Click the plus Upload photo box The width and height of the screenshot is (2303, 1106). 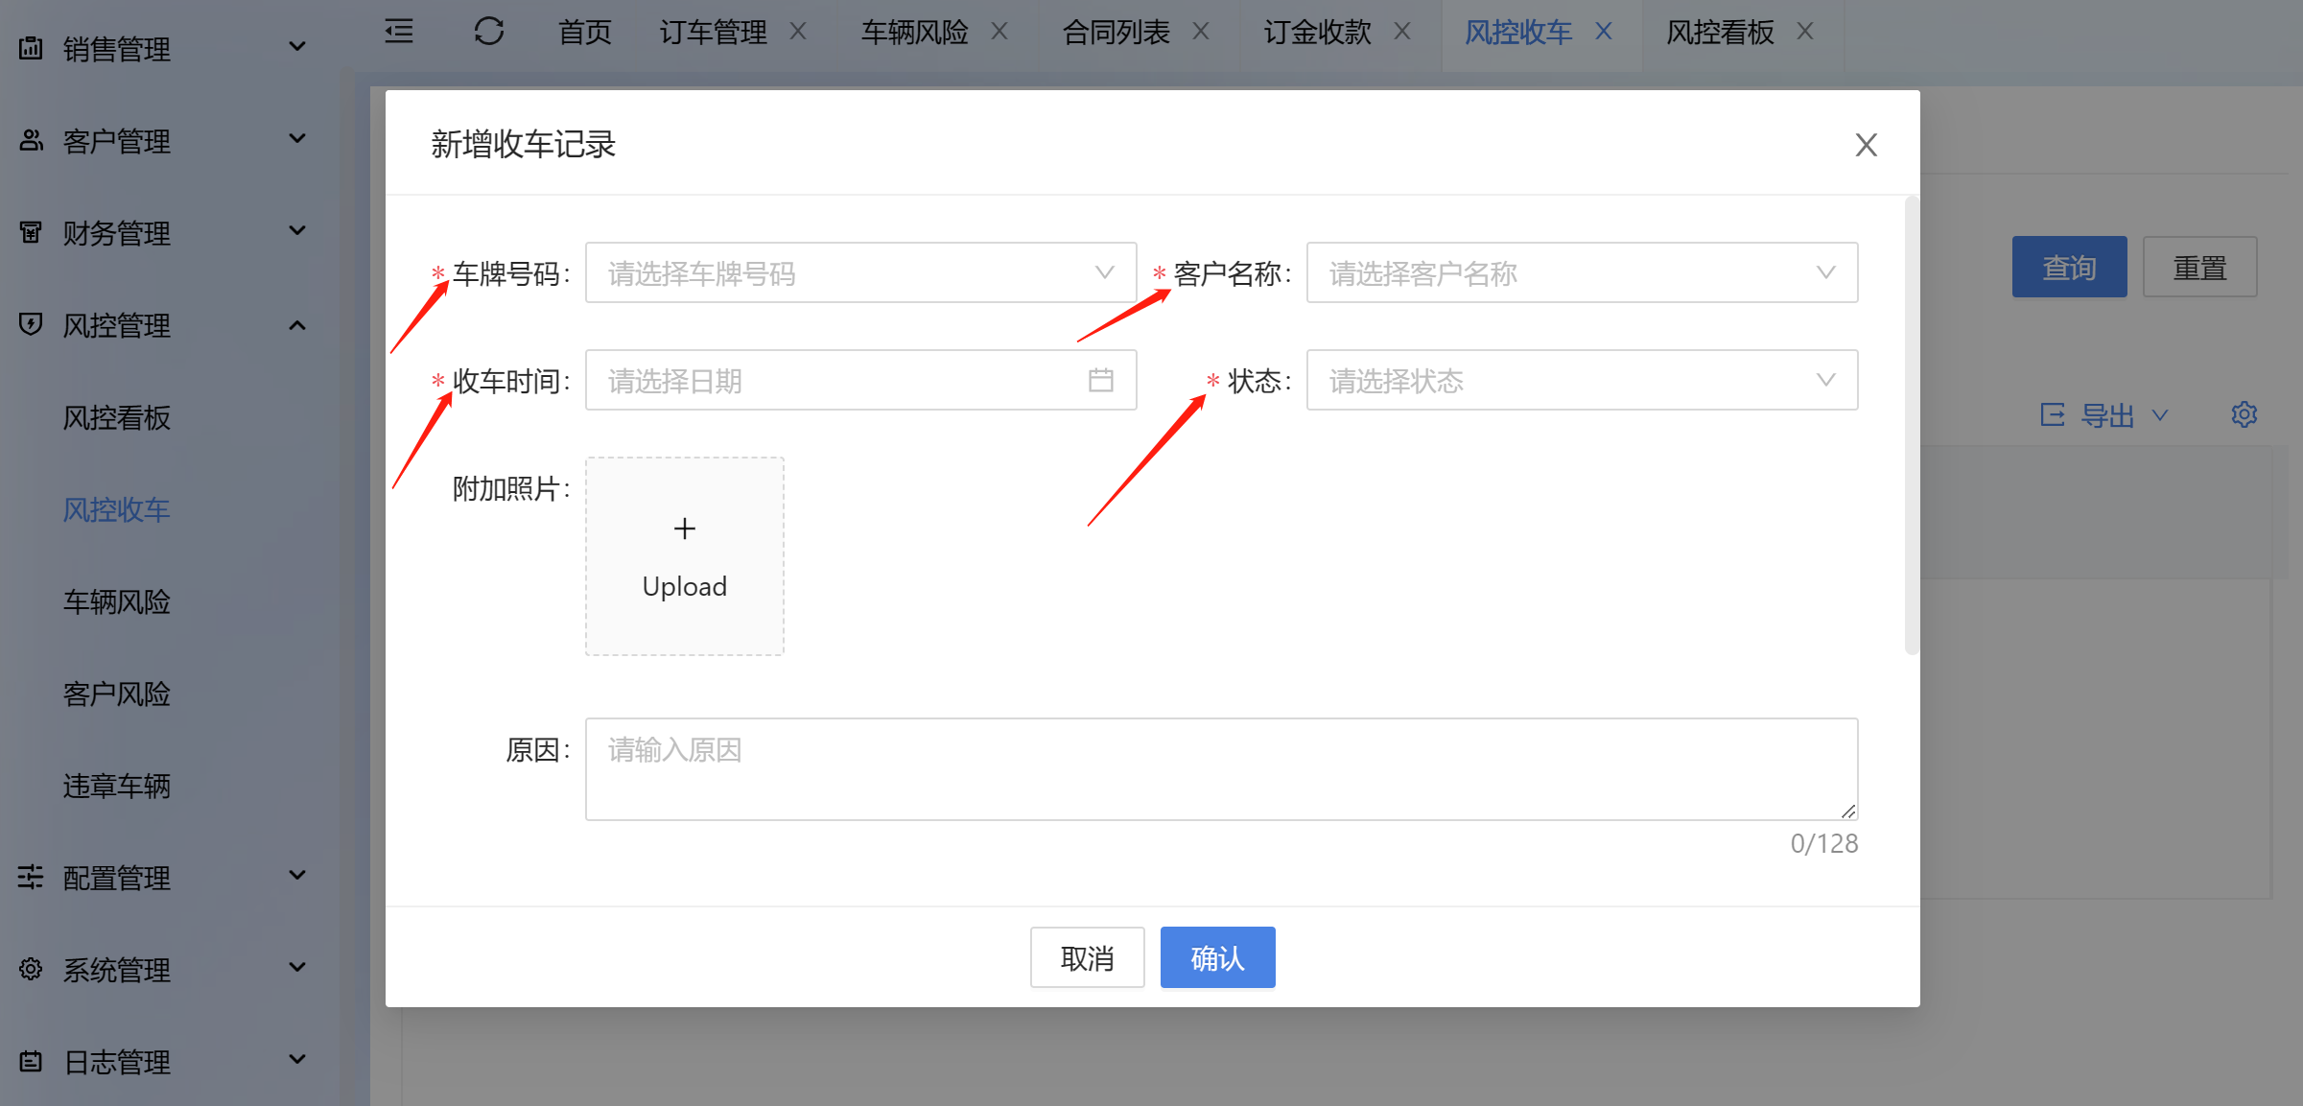pyautogui.click(x=684, y=556)
